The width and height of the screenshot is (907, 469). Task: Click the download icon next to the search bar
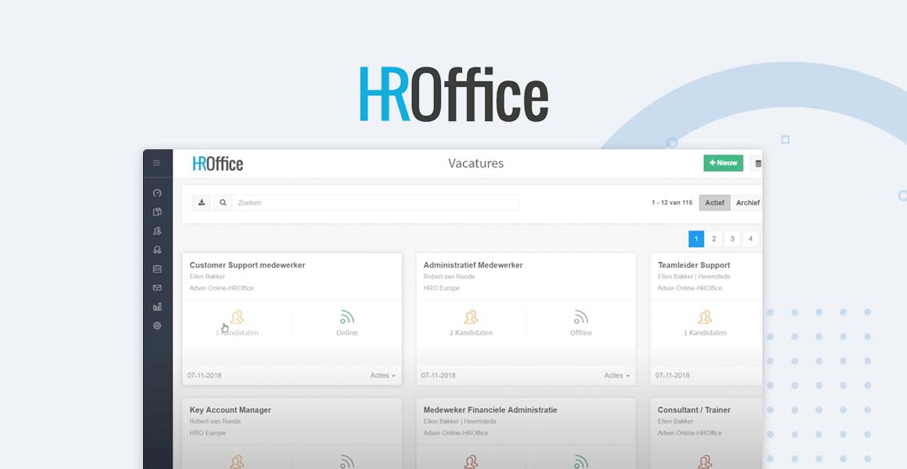(x=201, y=202)
